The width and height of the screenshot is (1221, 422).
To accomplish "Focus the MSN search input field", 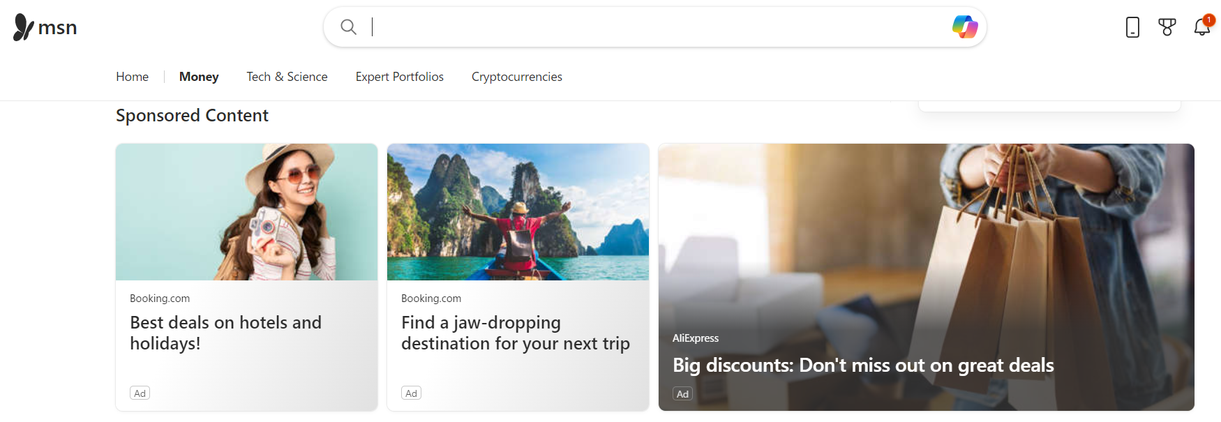I will (x=656, y=27).
